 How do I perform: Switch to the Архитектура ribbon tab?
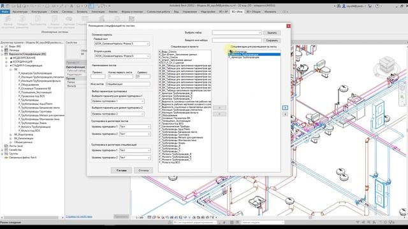tap(20, 11)
